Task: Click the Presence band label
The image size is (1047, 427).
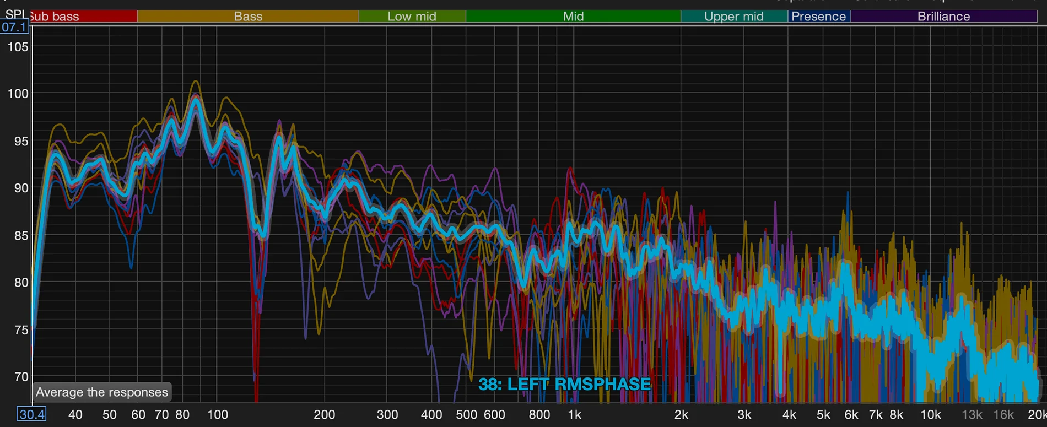Action: [x=819, y=17]
